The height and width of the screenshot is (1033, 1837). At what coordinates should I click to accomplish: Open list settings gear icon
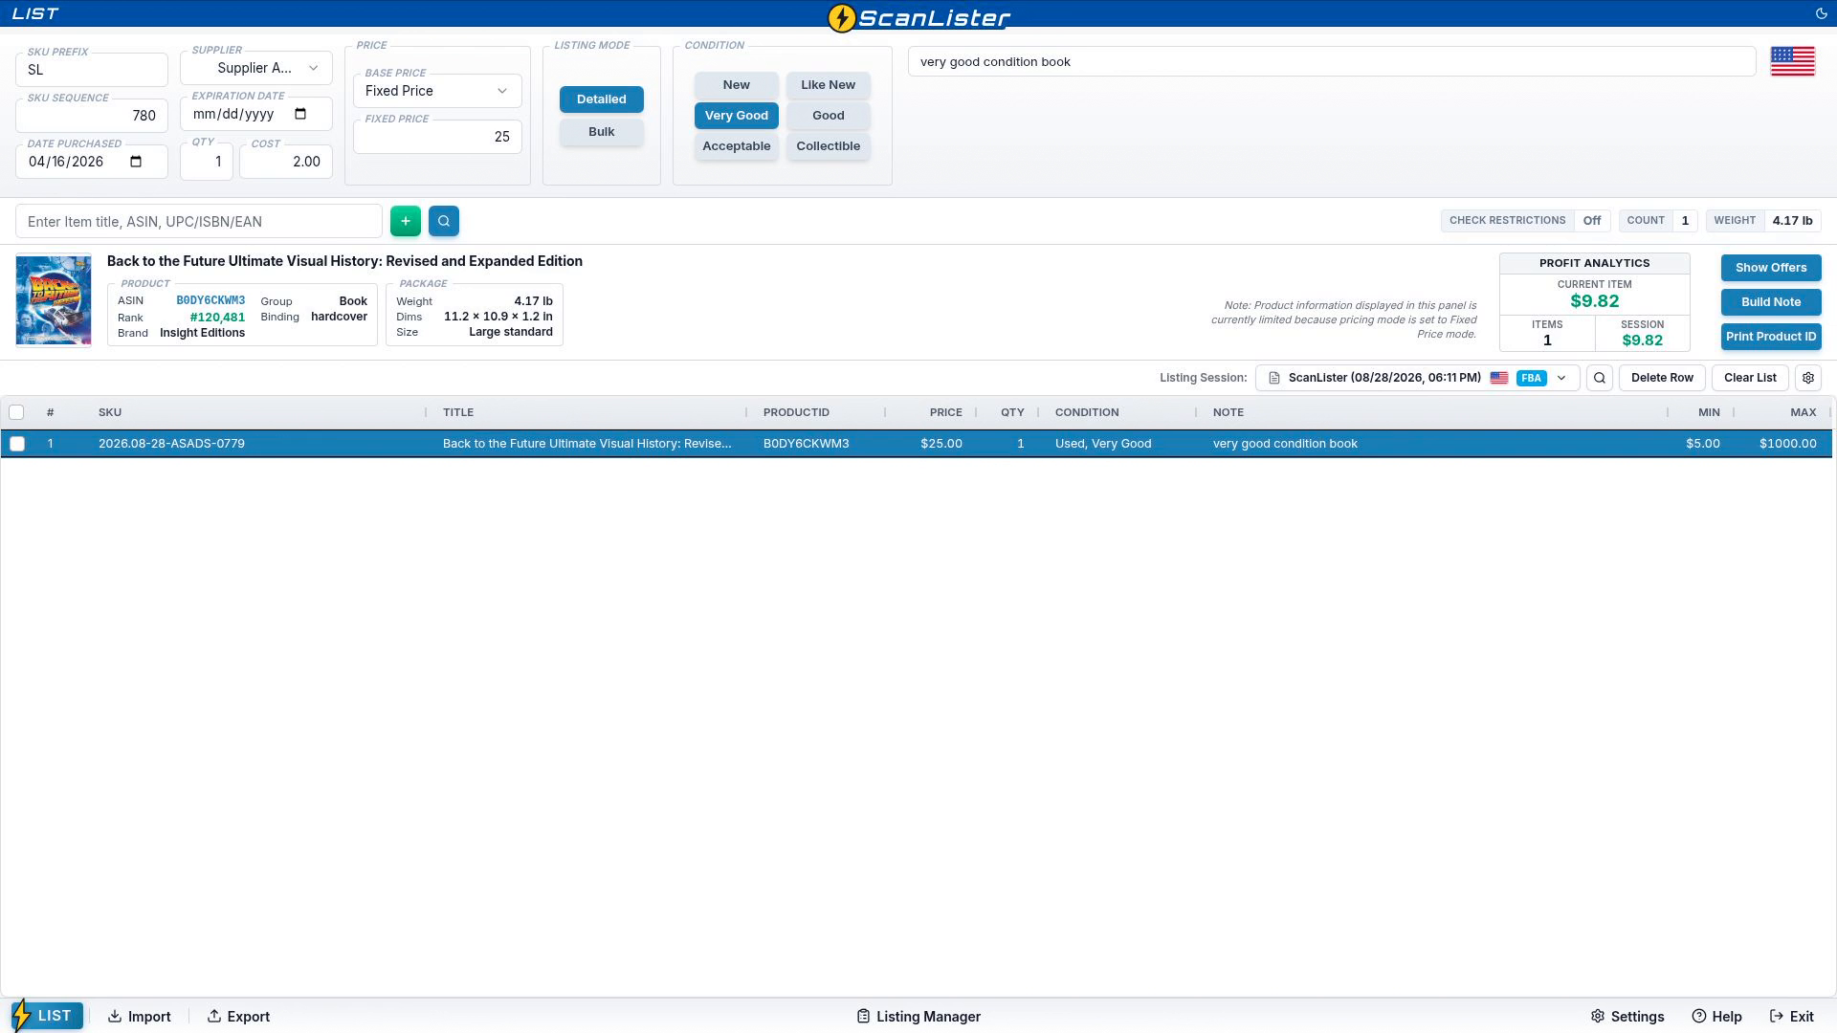tap(1808, 378)
